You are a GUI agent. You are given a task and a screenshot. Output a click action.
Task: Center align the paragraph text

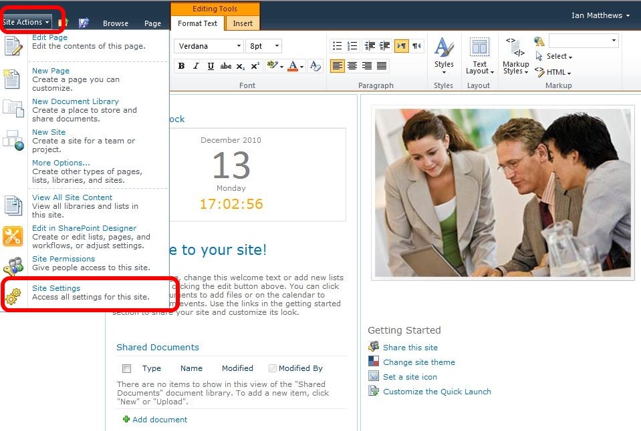click(x=352, y=66)
